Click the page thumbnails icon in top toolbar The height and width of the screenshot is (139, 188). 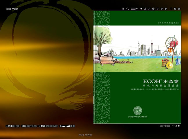pos(123,9)
